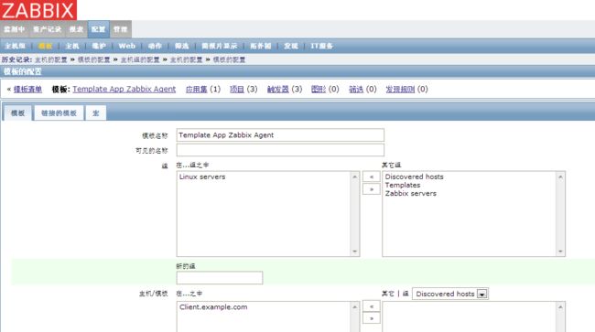595x332 pixels.
Task: Open 模板清单 link
Action: coord(27,89)
